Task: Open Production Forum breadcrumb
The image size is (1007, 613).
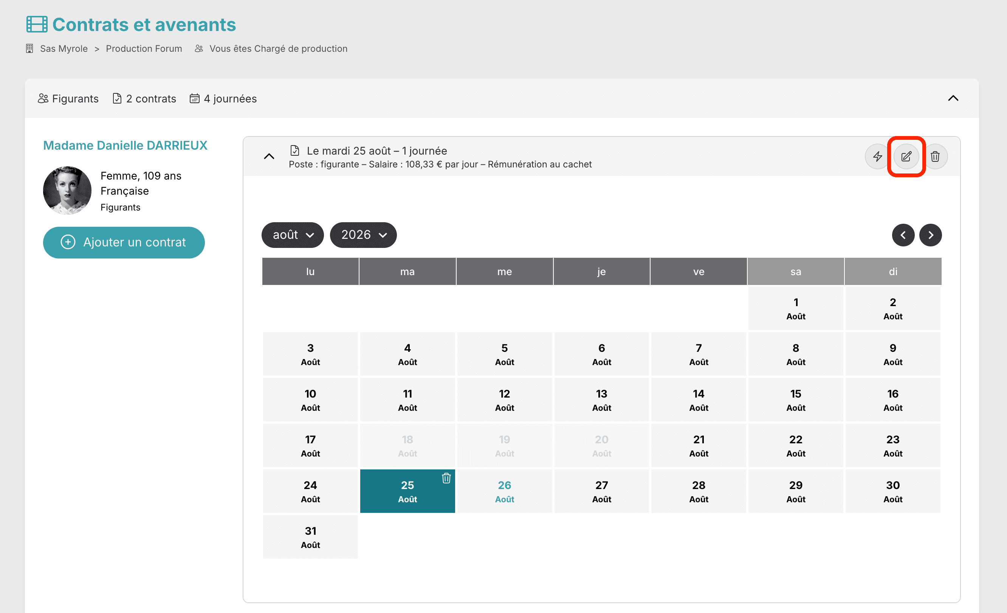Action: click(144, 49)
